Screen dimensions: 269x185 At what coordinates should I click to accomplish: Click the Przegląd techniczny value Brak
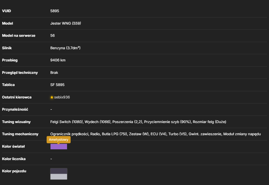click(54, 72)
